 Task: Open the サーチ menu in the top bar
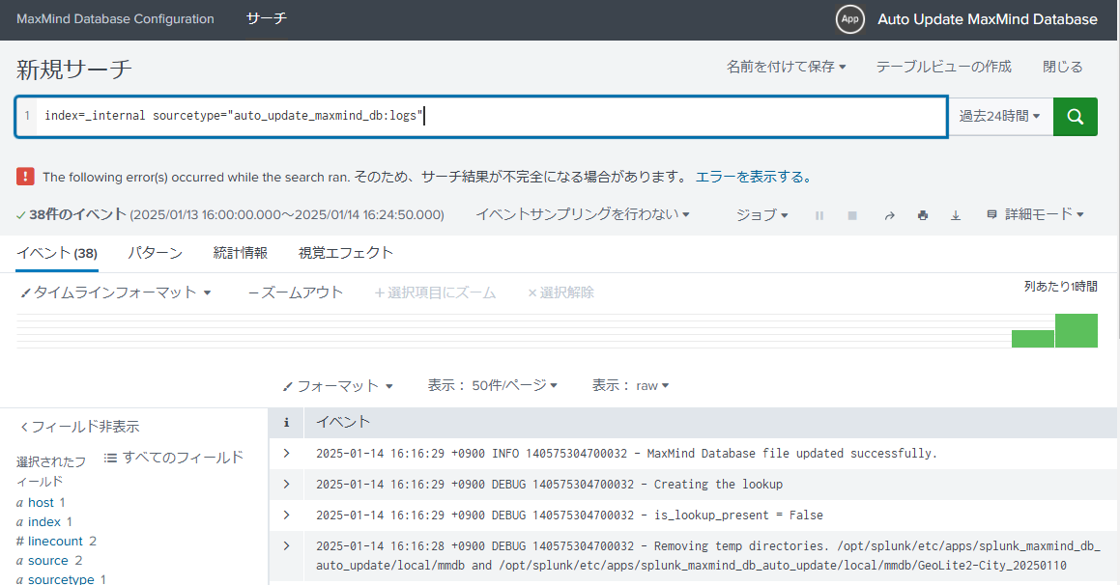(x=265, y=18)
